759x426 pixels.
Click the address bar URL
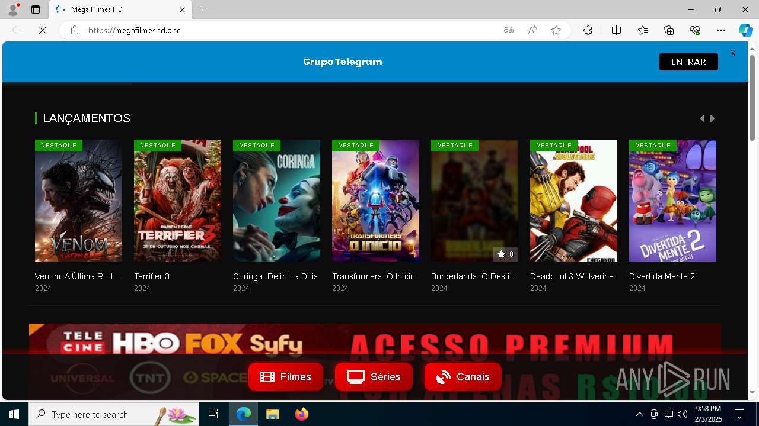[x=135, y=30]
